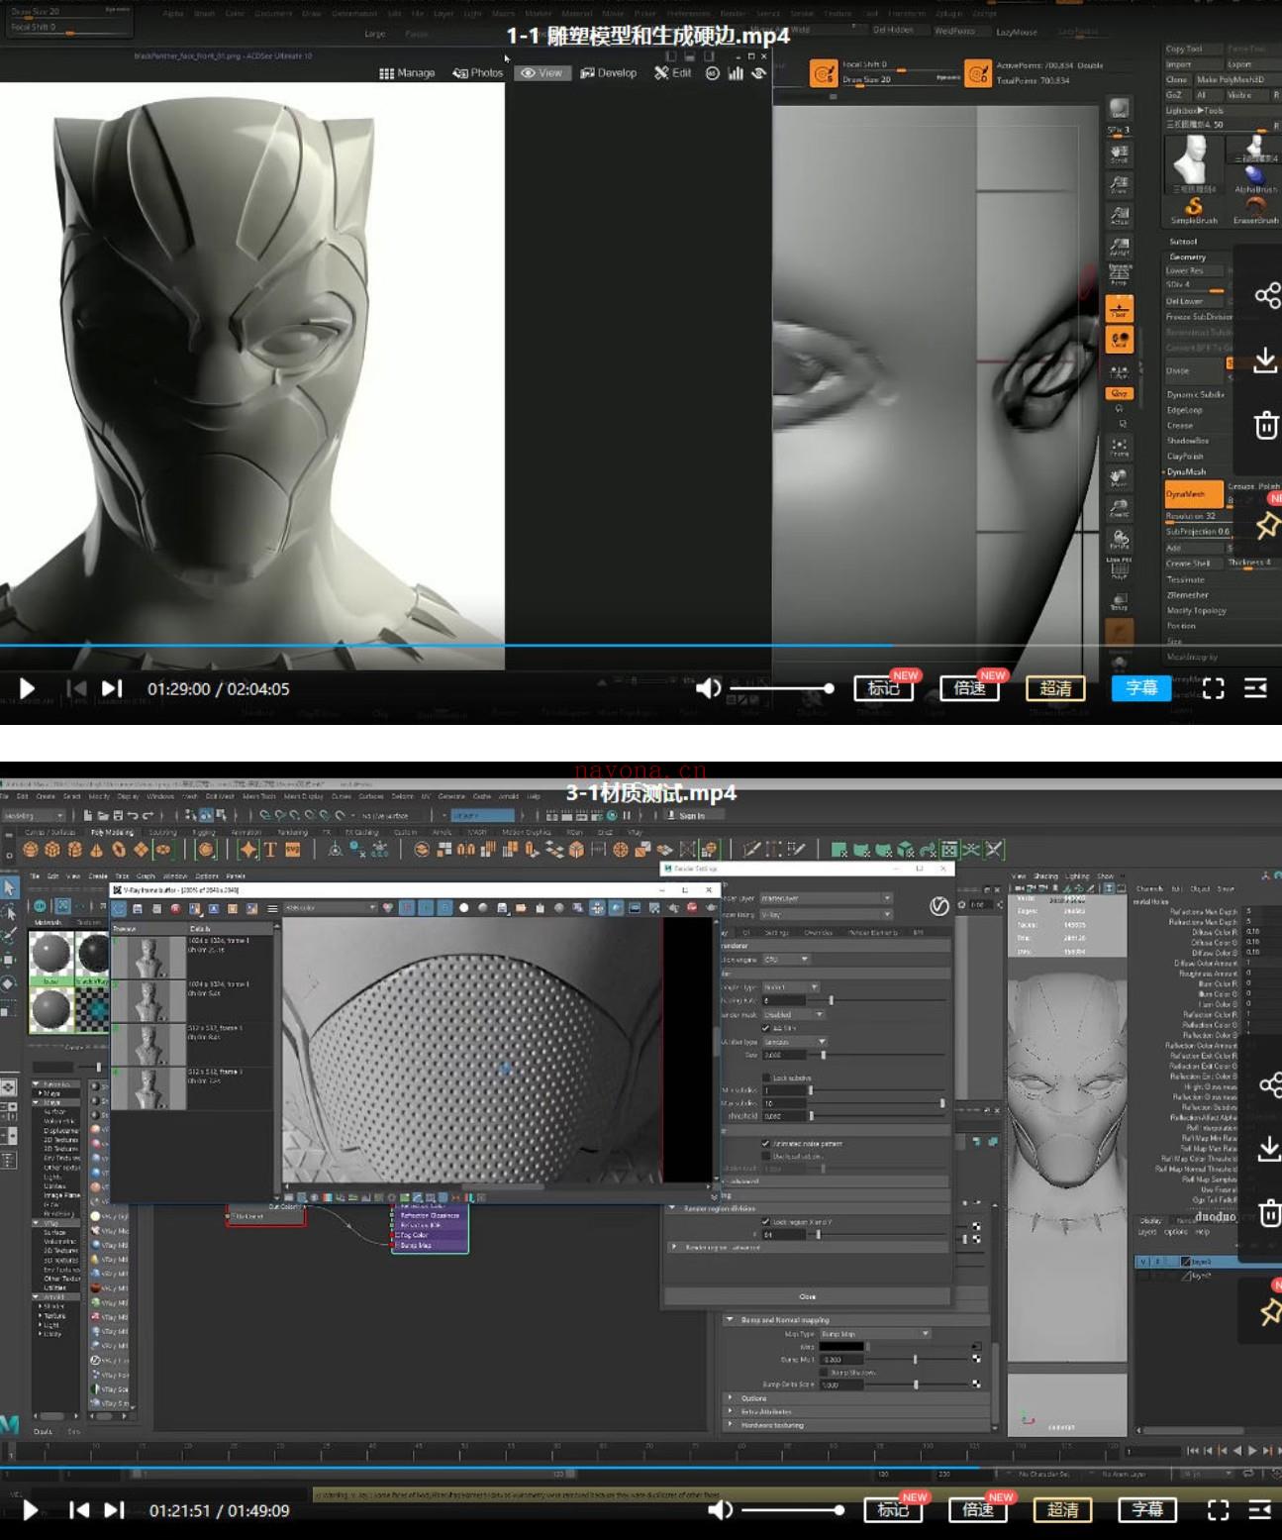Switch to ACDSee Edit mode
The height and width of the screenshot is (1540, 1282).
673,73
